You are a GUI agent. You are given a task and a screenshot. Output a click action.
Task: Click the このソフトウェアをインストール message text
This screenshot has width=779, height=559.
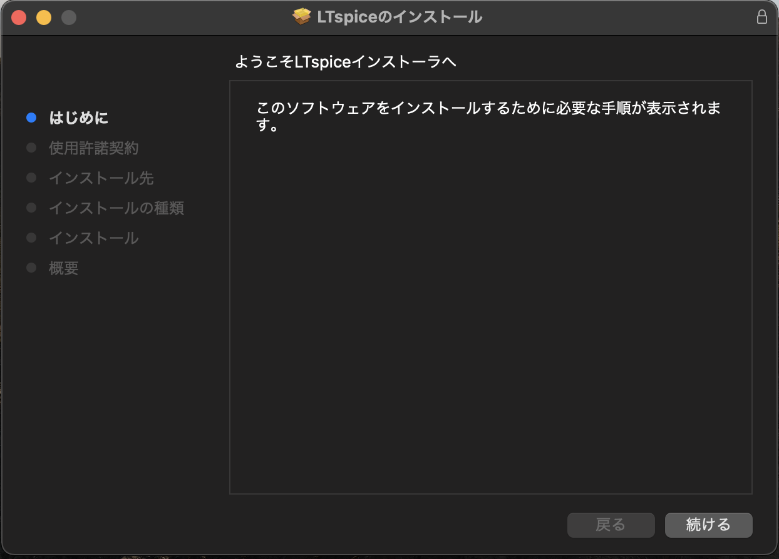coord(489,117)
